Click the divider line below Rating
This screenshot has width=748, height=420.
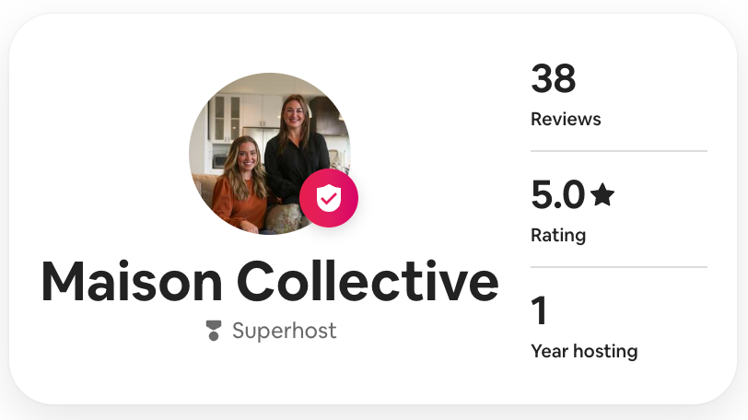click(x=619, y=267)
